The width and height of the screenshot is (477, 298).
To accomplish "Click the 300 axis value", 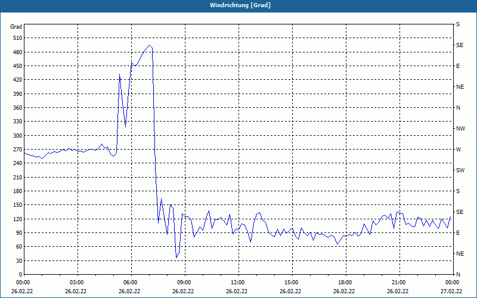I will pos(18,136).
